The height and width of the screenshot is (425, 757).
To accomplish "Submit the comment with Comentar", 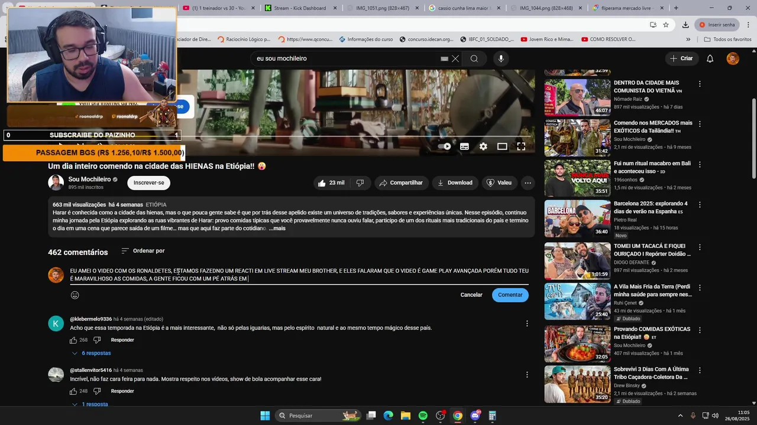I will tap(510, 295).
